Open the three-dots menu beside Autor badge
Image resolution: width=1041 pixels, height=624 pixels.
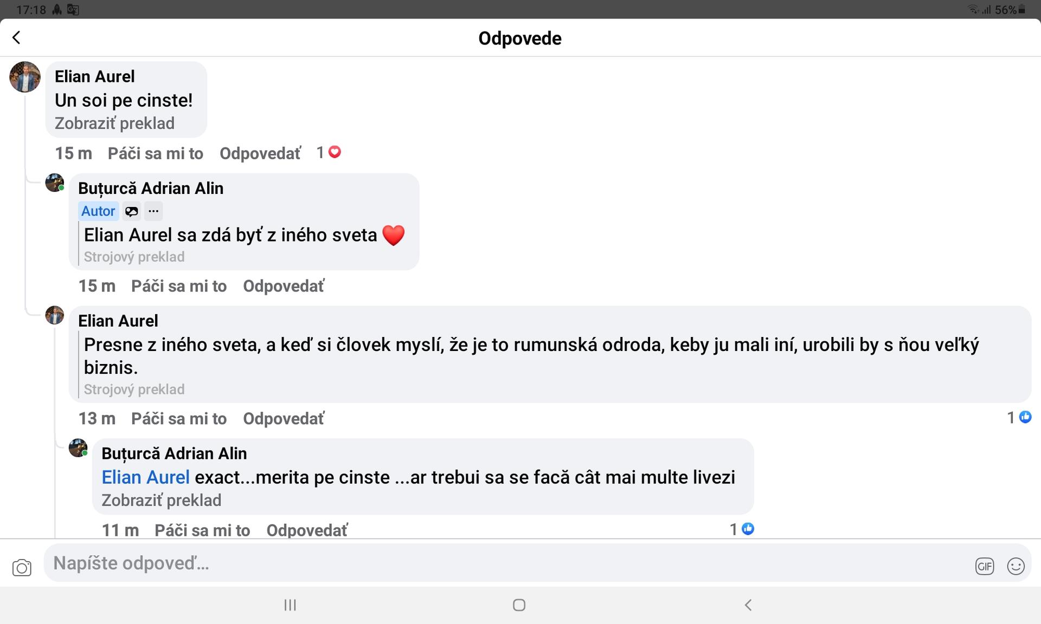coord(153,211)
